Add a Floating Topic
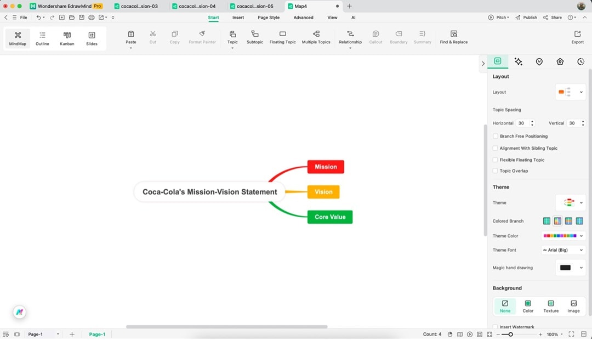The image size is (592, 340). tap(282, 37)
